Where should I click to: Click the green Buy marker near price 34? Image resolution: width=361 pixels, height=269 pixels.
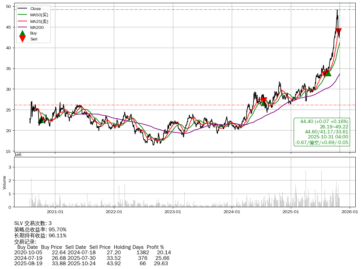tap(328, 73)
